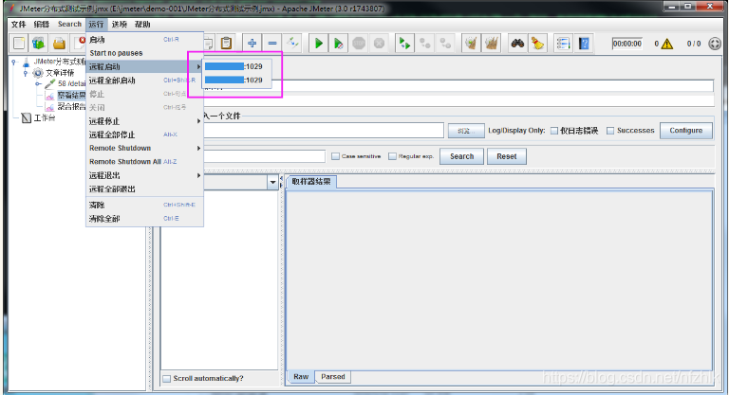The width and height of the screenshot is (729, 395).
Task: Enable the Case sensitive checkbox
Action: 335,156
